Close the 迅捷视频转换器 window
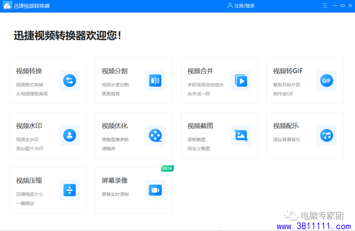The width and height of the screenshot is (355, 231). (350, 6)
